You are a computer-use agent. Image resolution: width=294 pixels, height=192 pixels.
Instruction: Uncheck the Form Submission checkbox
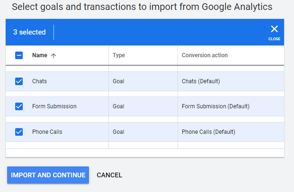pos(19,106)
